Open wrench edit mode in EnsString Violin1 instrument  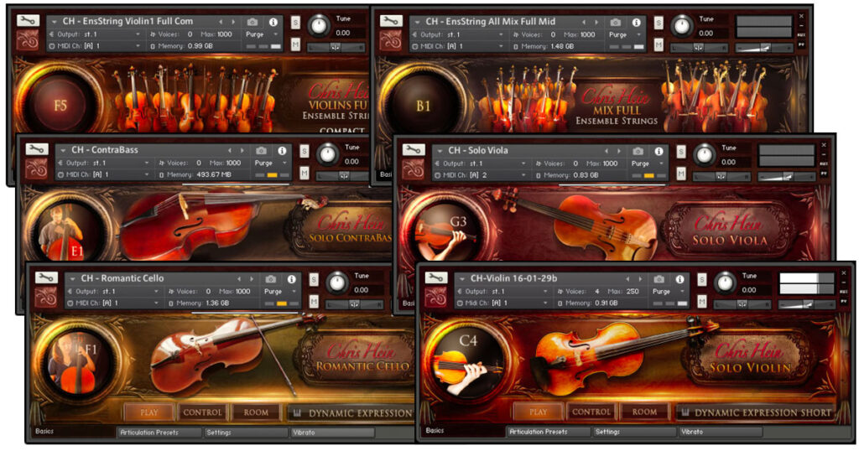point(28,21)
